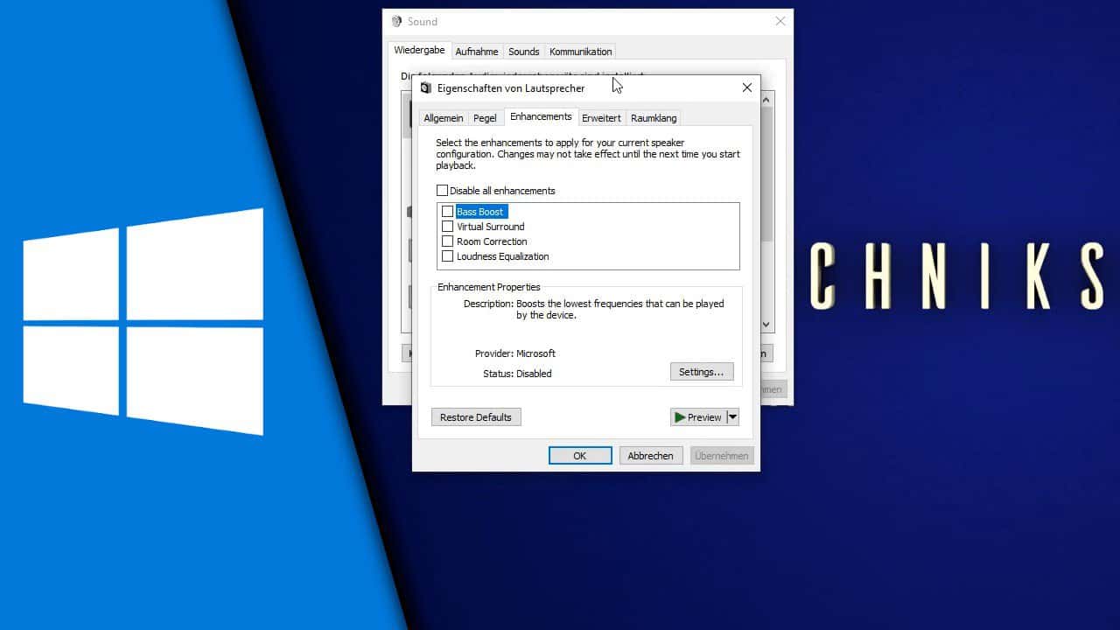This screenshot has height=630, width=1120.
Task: Open Sounds tab in Sound window
Action: pos(524,52)
